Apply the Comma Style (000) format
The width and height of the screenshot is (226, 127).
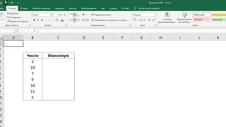[144, 20]
